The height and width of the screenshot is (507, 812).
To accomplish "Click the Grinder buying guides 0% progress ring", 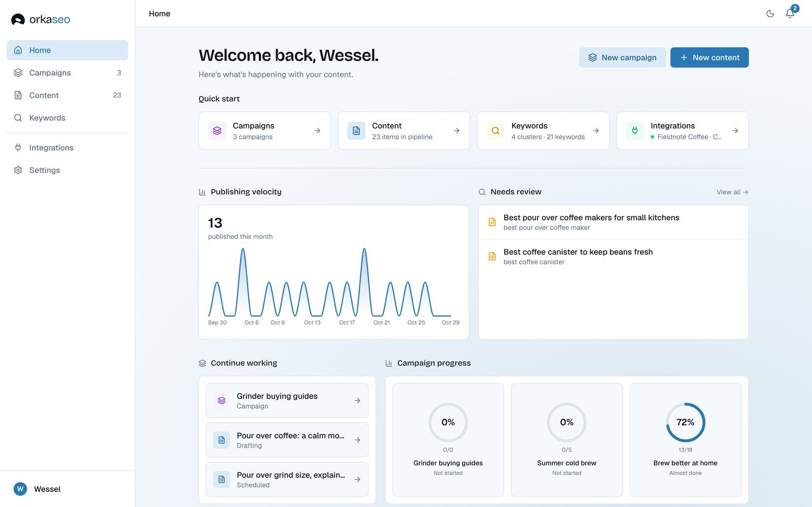I will 448,422.
